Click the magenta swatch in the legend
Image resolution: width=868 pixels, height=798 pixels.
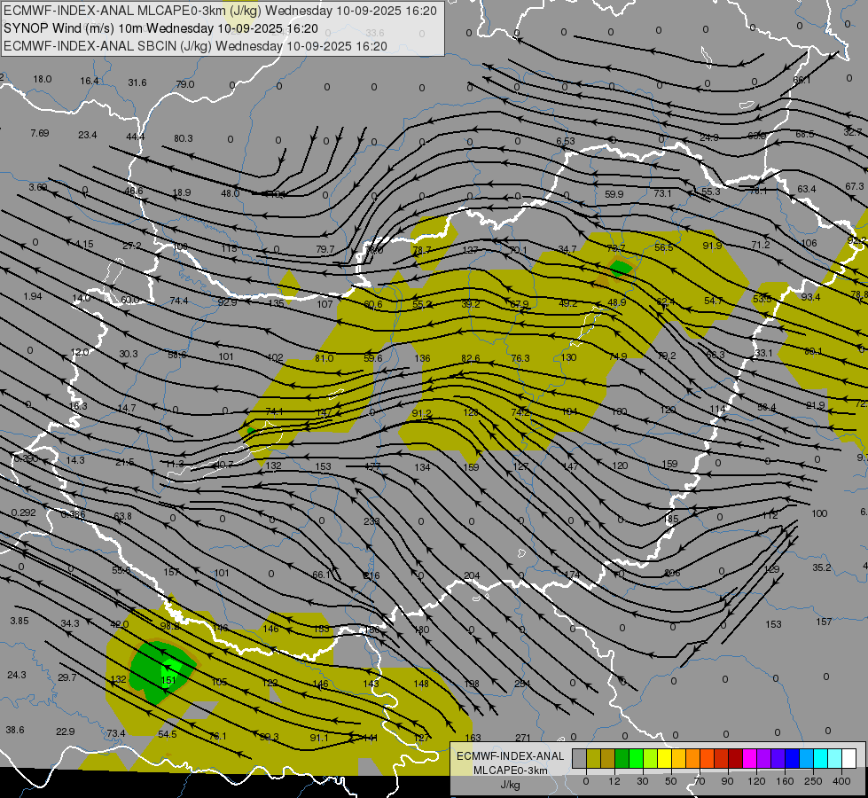[x=749, y=758]
